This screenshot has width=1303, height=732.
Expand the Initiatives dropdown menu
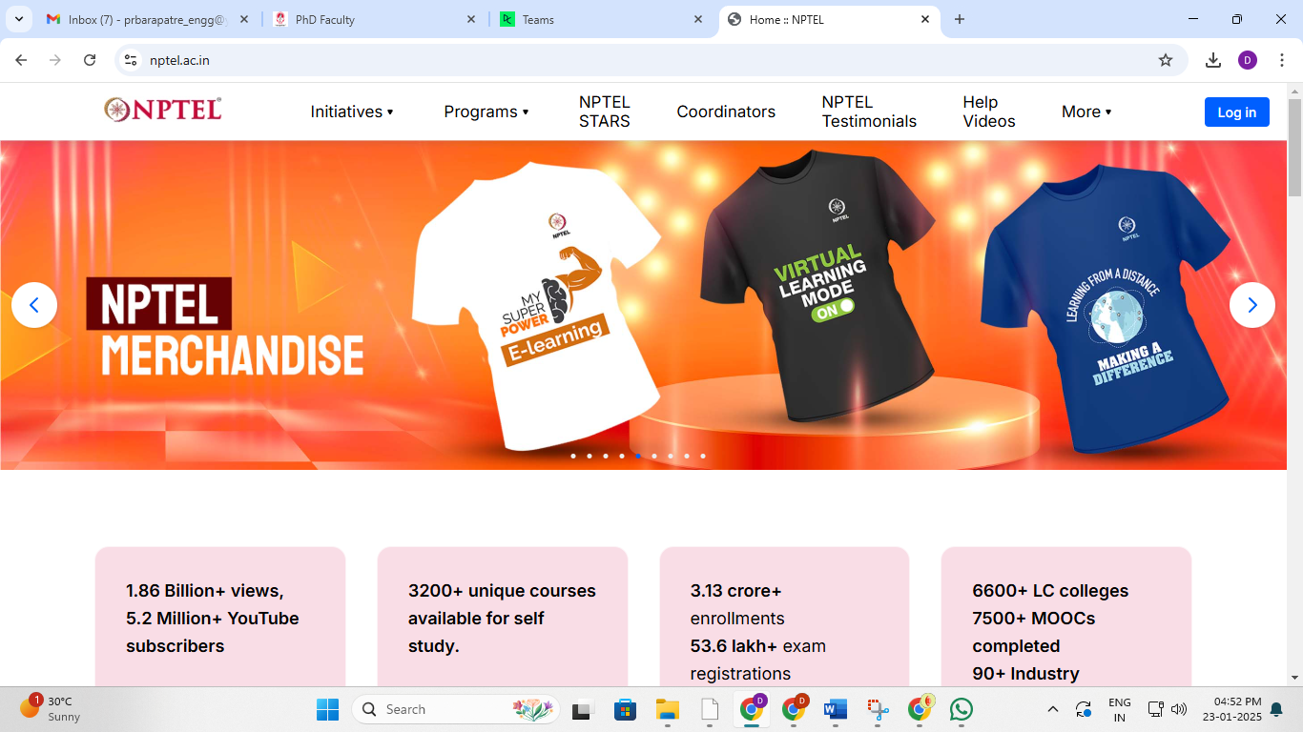tap(352, 112)
